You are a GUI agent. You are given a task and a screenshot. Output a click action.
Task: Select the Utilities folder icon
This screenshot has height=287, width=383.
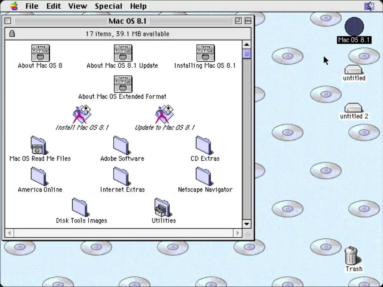click(163, 207)
